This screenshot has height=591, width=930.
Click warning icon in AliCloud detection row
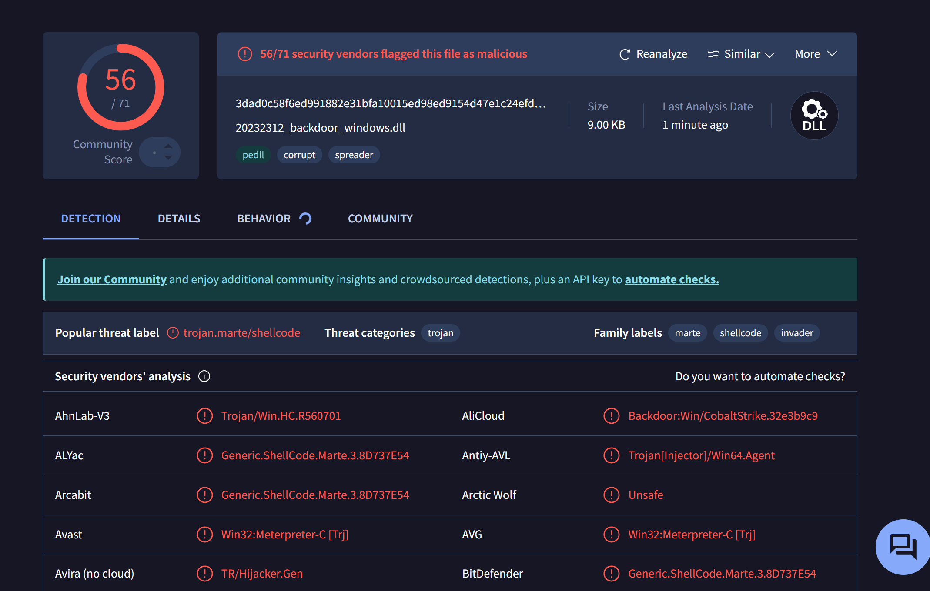click(611, 416)
